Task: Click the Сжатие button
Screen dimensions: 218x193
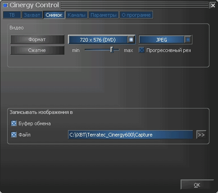Action: (x=37, y=50)
